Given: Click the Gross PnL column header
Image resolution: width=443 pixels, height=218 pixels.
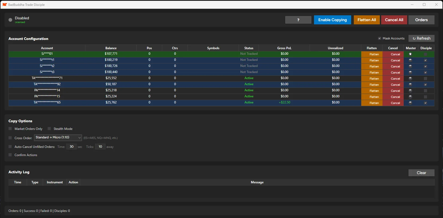Looking at the screenshot, I should click(284, 48).
